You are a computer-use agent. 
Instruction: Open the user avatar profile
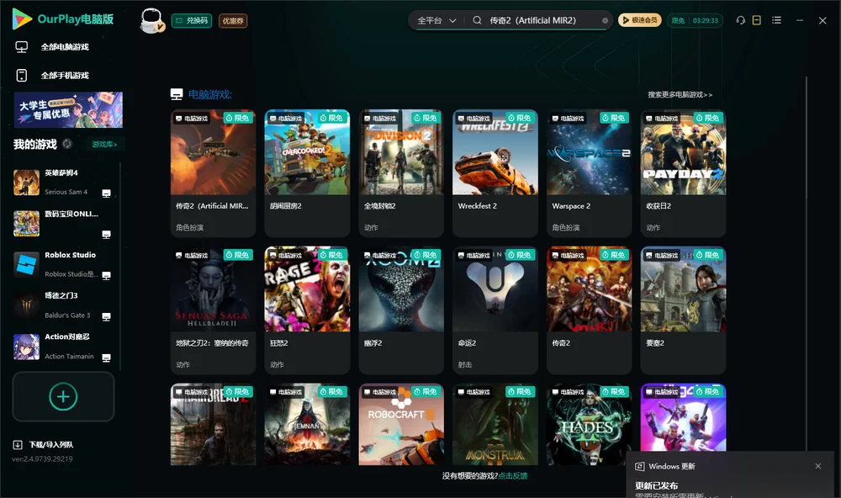point(151,20)
